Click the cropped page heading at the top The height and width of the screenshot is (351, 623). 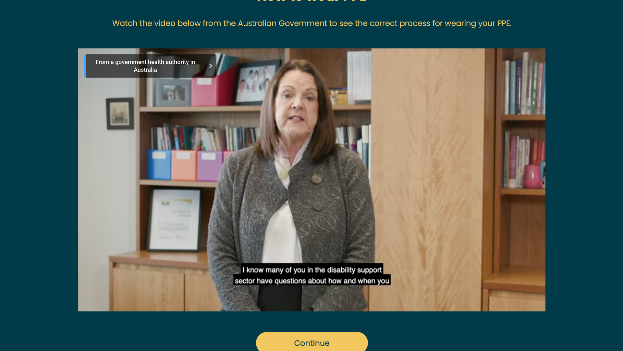point(311,2)
